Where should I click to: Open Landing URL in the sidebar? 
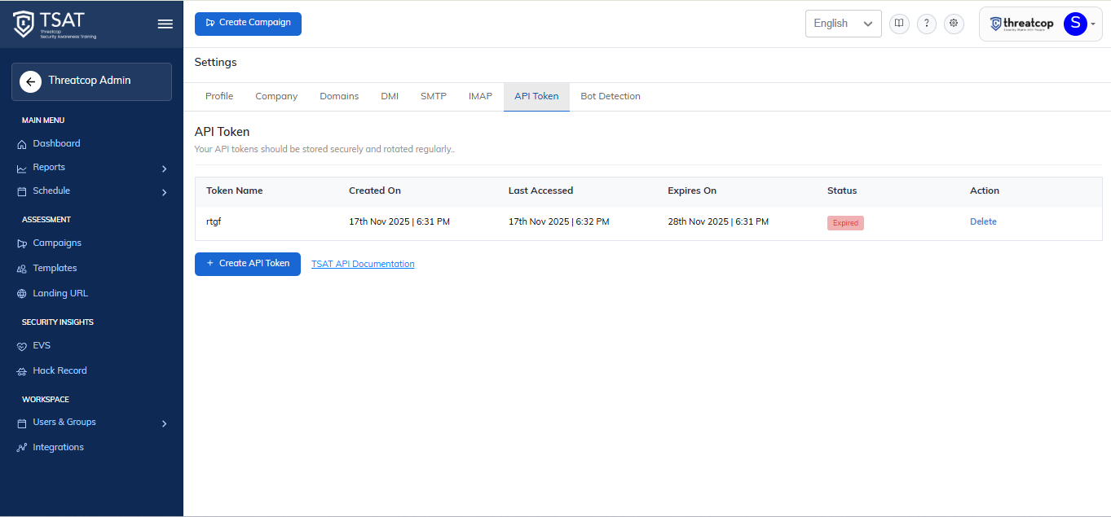(60, 293)
